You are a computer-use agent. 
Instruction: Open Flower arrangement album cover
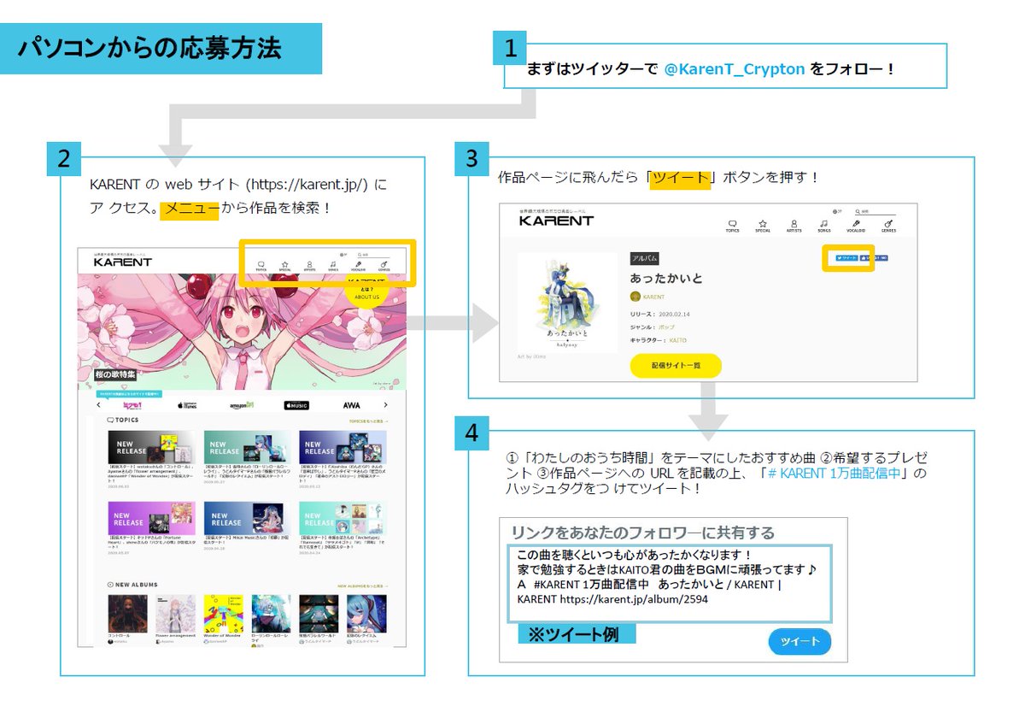175,614
